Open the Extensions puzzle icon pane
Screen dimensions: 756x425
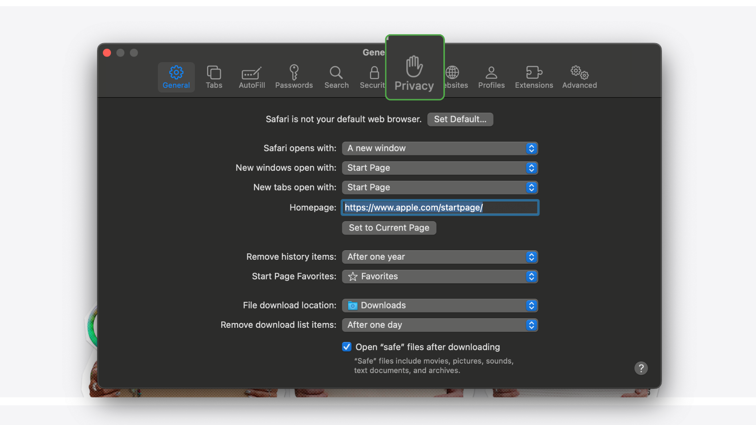coord(534,77)
